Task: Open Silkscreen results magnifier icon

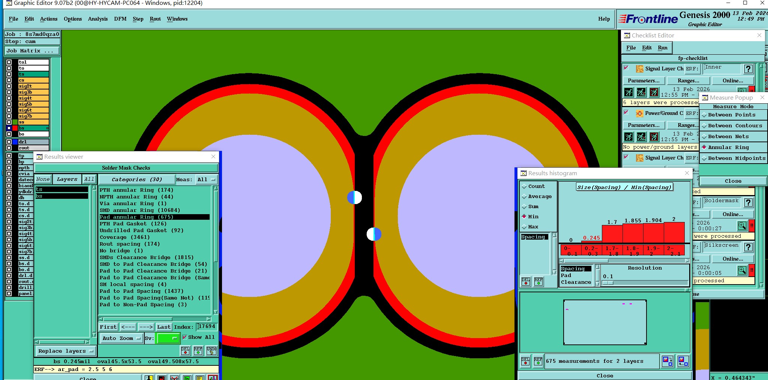Action: (x=742, y=270)
